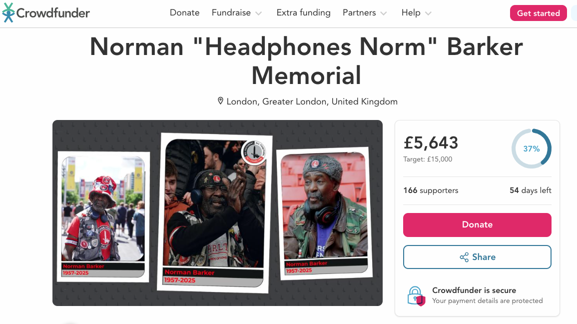Open the Fundraise menu label
This screenshot has width=577, height=324.
click(231, 12)
